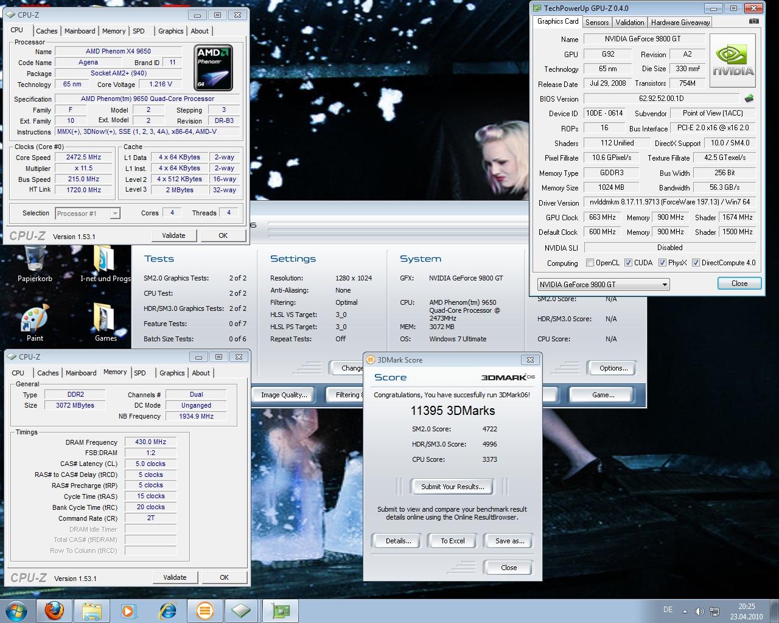
Task: Click GPU-Z title bar icon
Action: [537, 8]
